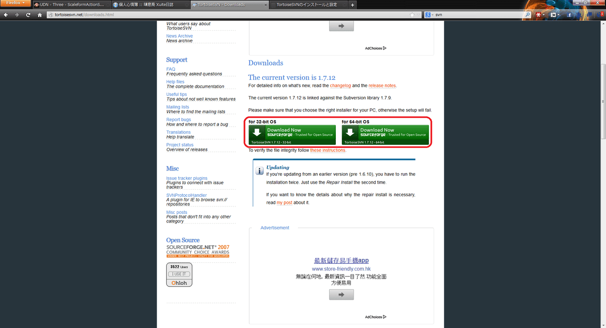Click the SourceForge Community Choice Awards badge
This screenshot has height=328, width=606.
(x=197, y=251)
